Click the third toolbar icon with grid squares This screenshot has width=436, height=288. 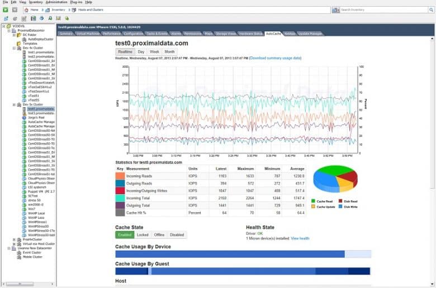24,18
